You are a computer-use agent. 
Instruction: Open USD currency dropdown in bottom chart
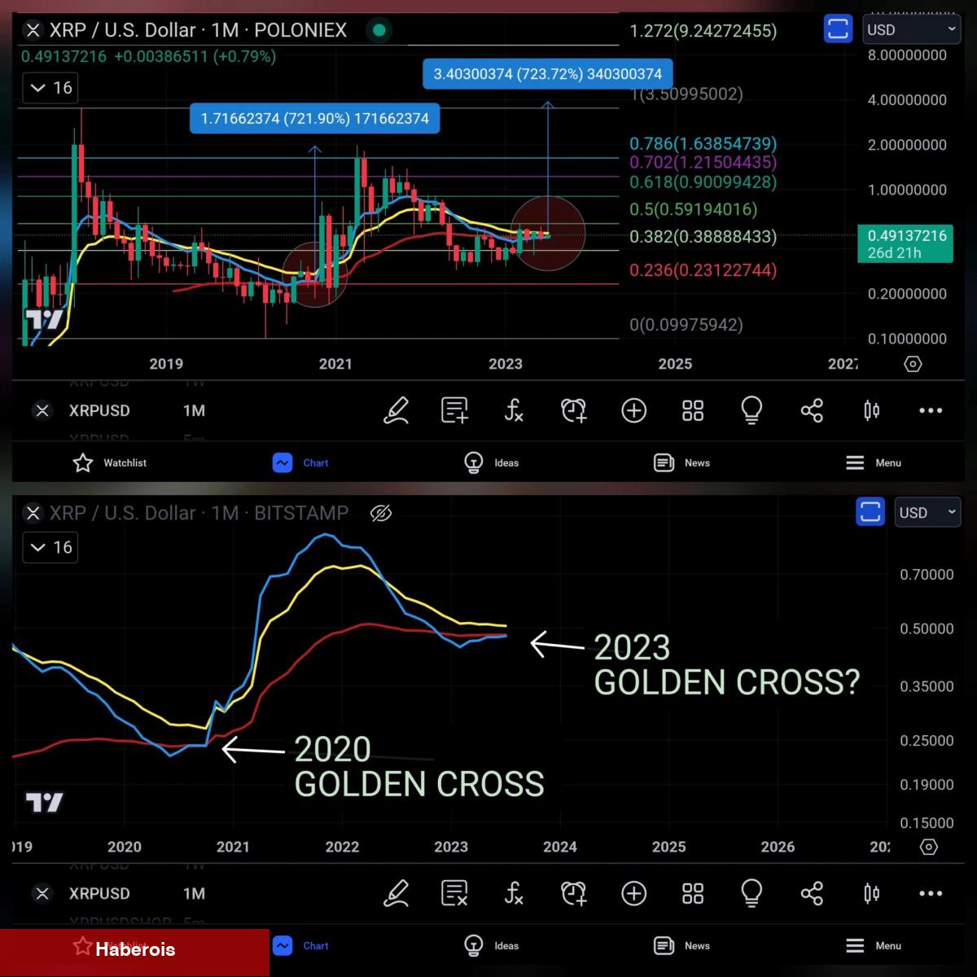pyautogui.click(x=927, y=512)
